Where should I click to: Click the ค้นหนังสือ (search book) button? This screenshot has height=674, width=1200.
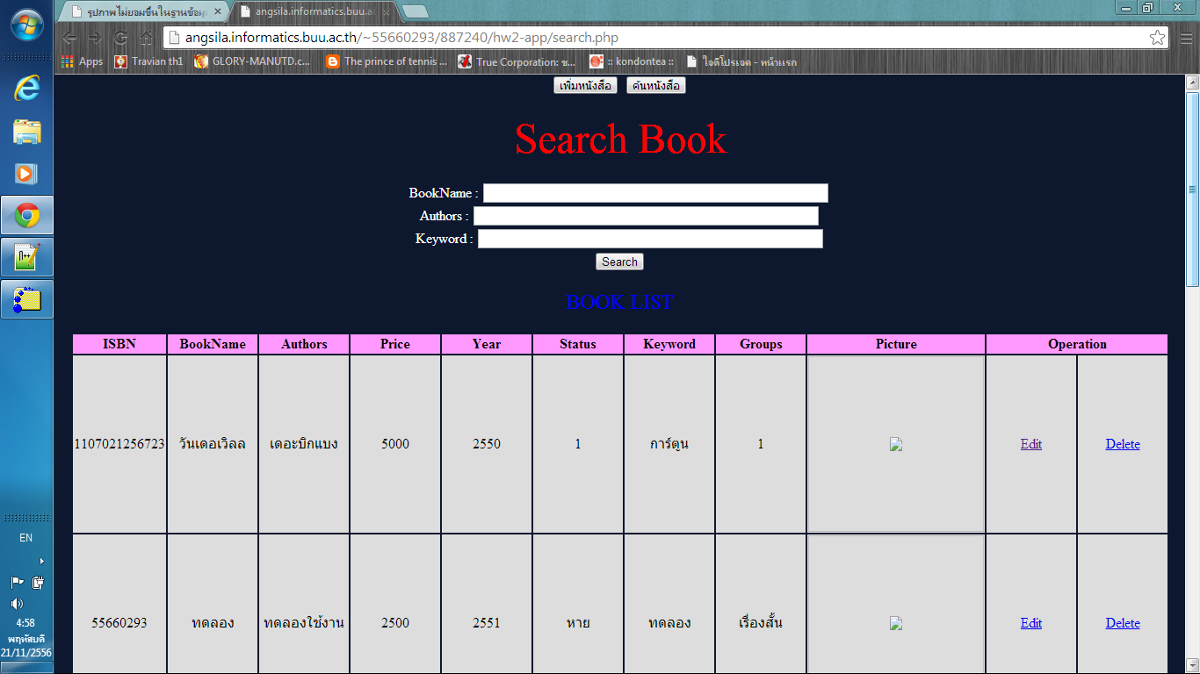pos(656,85)
